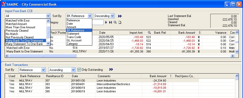Click the magnifier search icon beside arrows

click(x=115, y=22)
